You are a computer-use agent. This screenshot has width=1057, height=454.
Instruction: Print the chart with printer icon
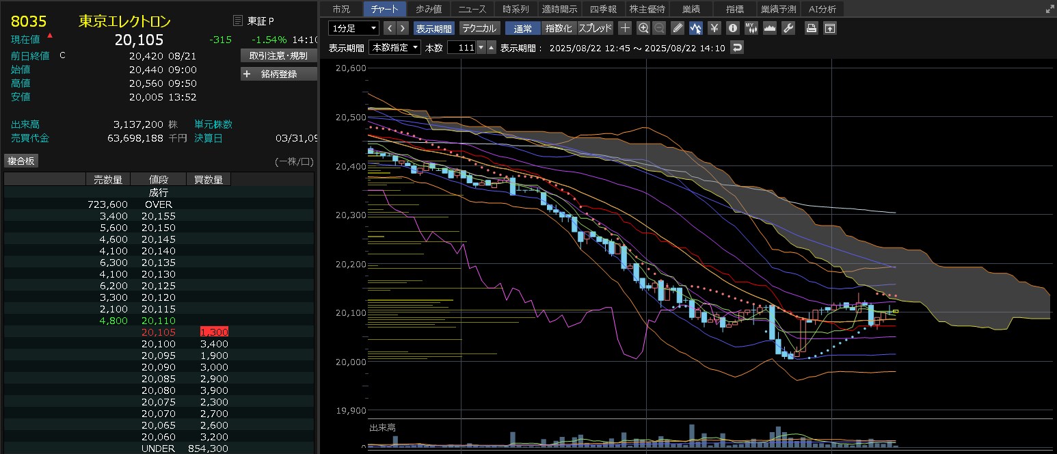coord(811,28)
